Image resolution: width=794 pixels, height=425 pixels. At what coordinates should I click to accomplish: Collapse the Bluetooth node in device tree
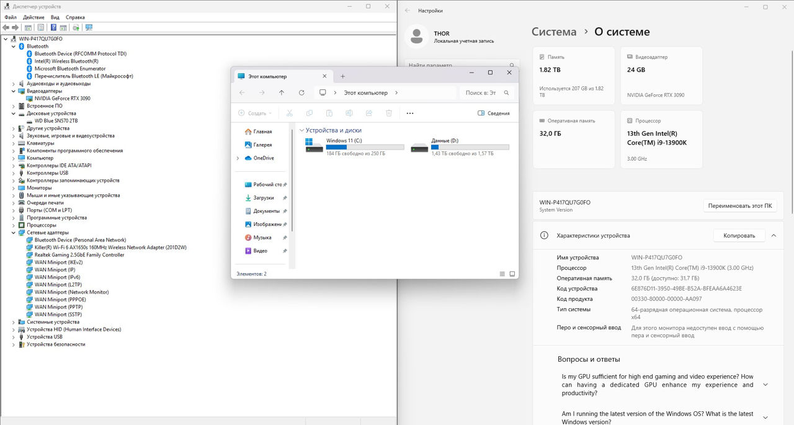pos(14,47)
